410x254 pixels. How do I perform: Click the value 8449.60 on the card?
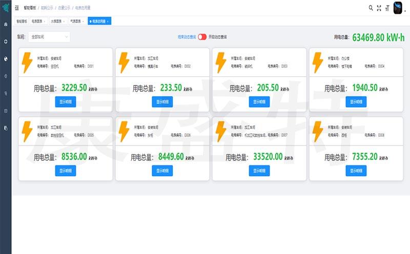point(171,157)
